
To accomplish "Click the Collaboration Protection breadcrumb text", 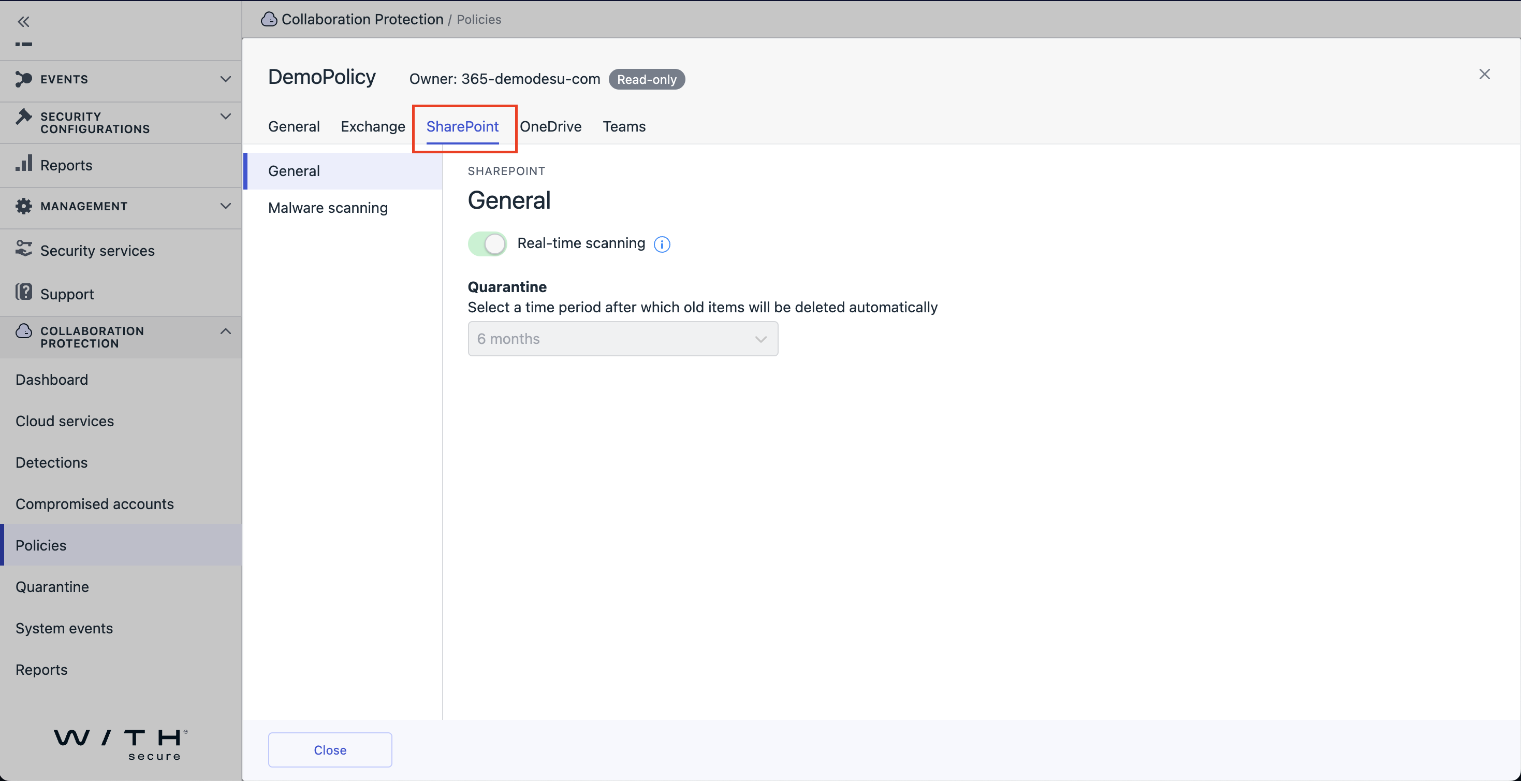I will pos(362,20).
